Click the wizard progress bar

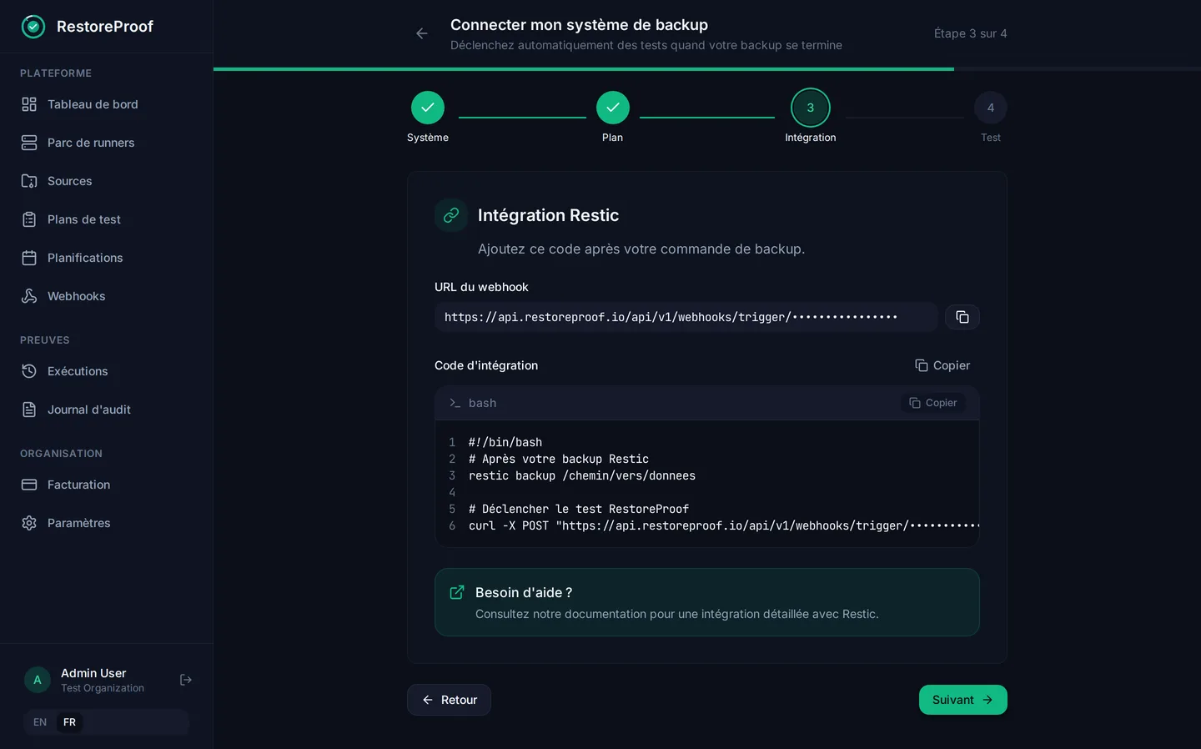point(707,69)
